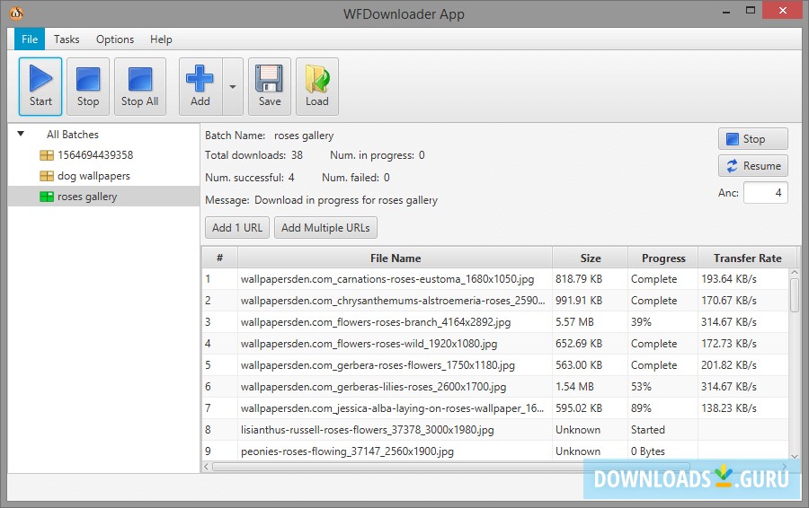Screen dimensions: 809x508
Task: Click the vertical scrollbar thumb
Action: click(795, 294)
